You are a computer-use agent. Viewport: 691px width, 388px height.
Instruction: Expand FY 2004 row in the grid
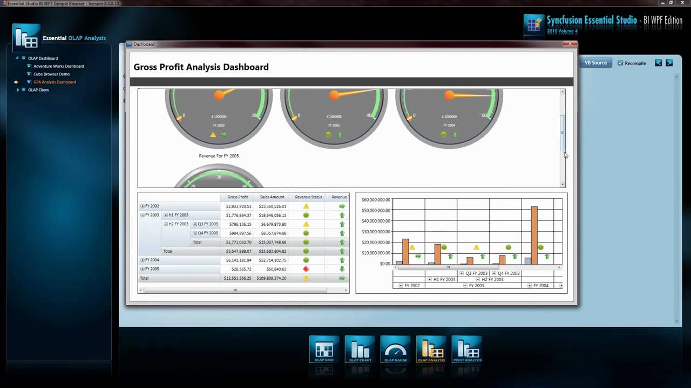pyautogui.click(x=143, y=260)
